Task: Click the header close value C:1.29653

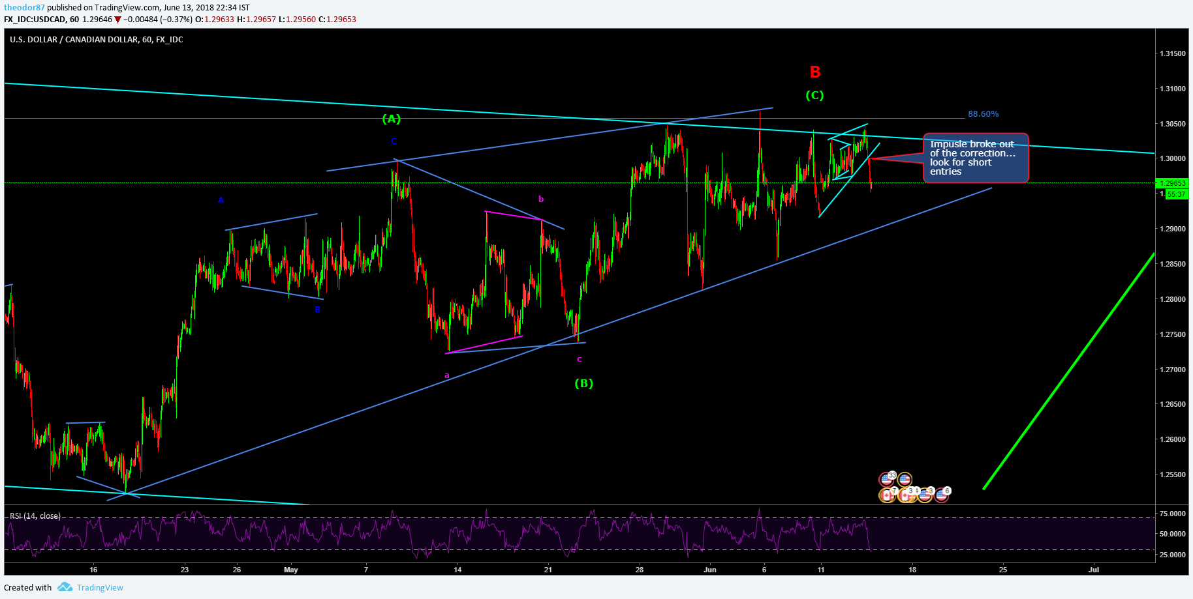Action: [x=337, y=20]
